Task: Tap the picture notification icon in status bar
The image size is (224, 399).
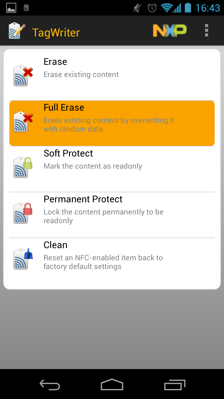Action: 11,8
